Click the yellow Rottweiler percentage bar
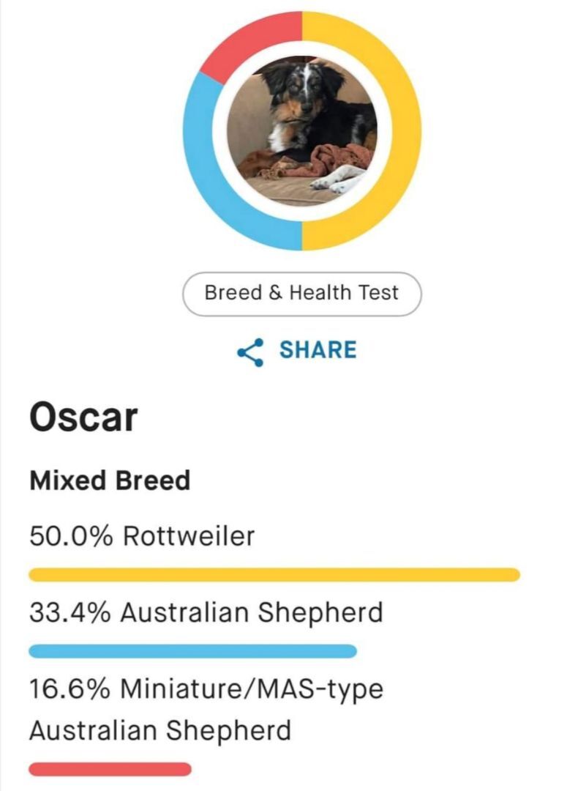The image size is (567, 791). [x=274, y=575]
